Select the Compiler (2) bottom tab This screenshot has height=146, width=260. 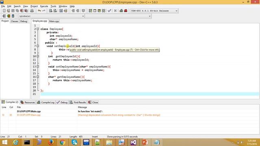[x=10, y=102]
